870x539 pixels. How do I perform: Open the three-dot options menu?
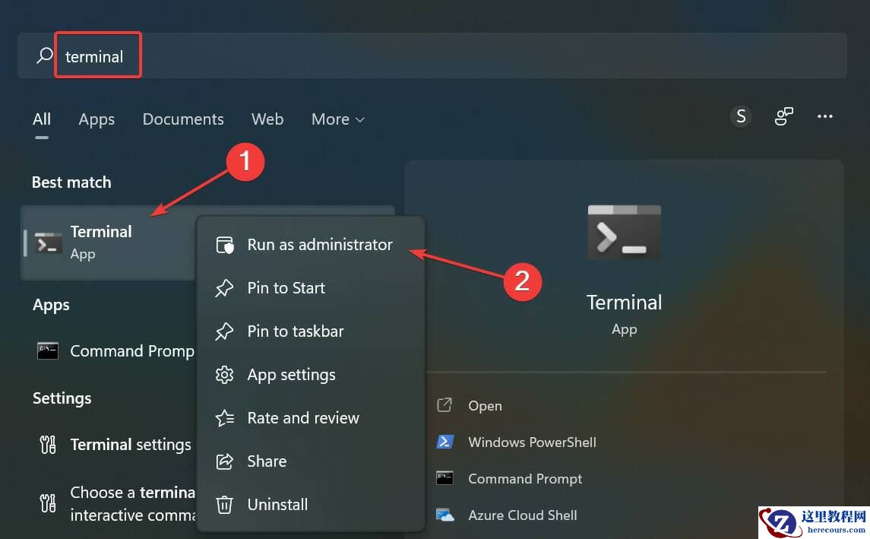pyautogui.click(x=824, y=116)
